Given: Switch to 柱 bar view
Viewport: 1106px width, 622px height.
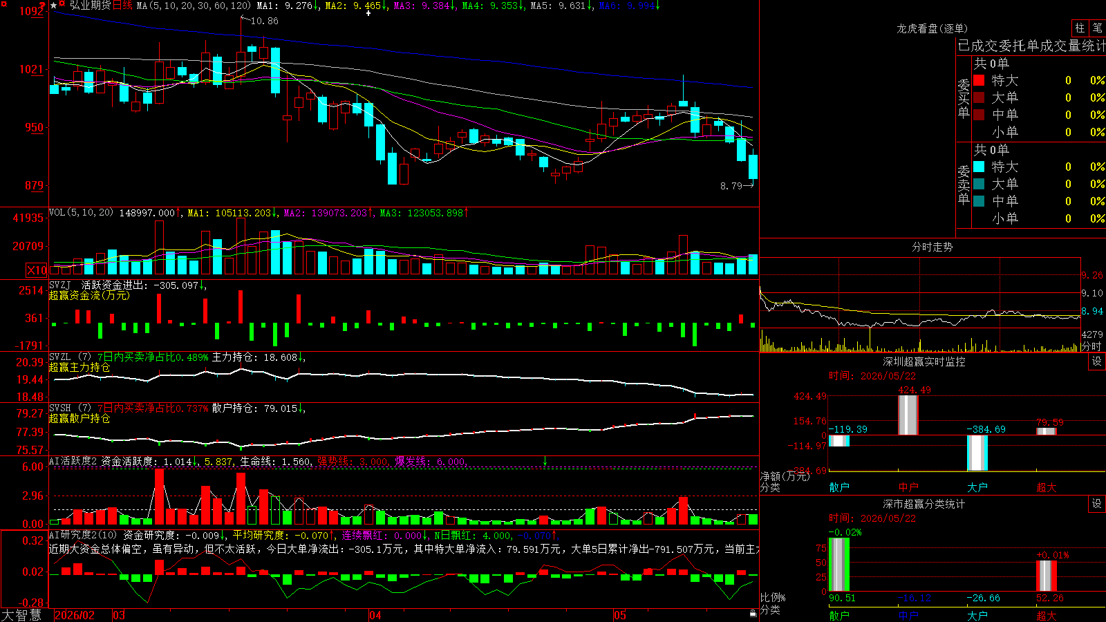Looking at the screenshot, I should [1080, 28].
